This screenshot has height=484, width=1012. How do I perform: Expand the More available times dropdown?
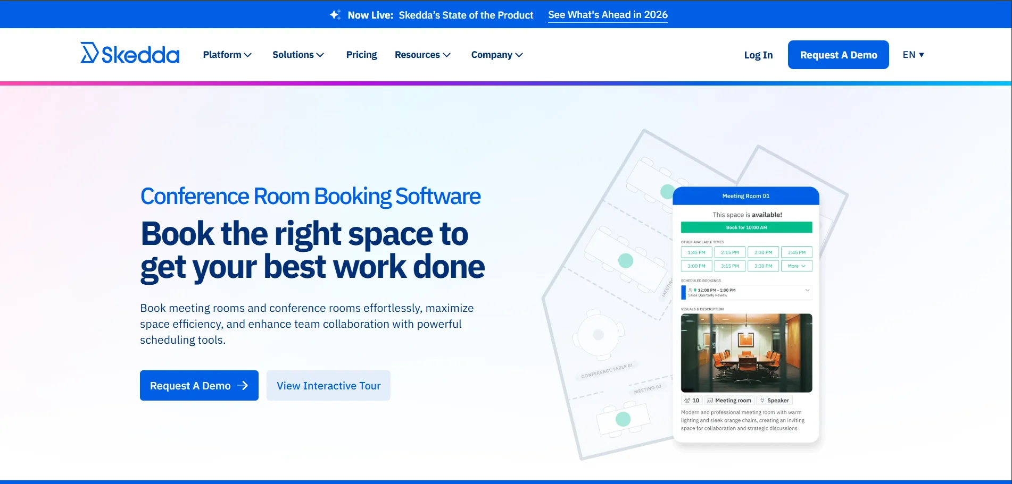point(797,266)
